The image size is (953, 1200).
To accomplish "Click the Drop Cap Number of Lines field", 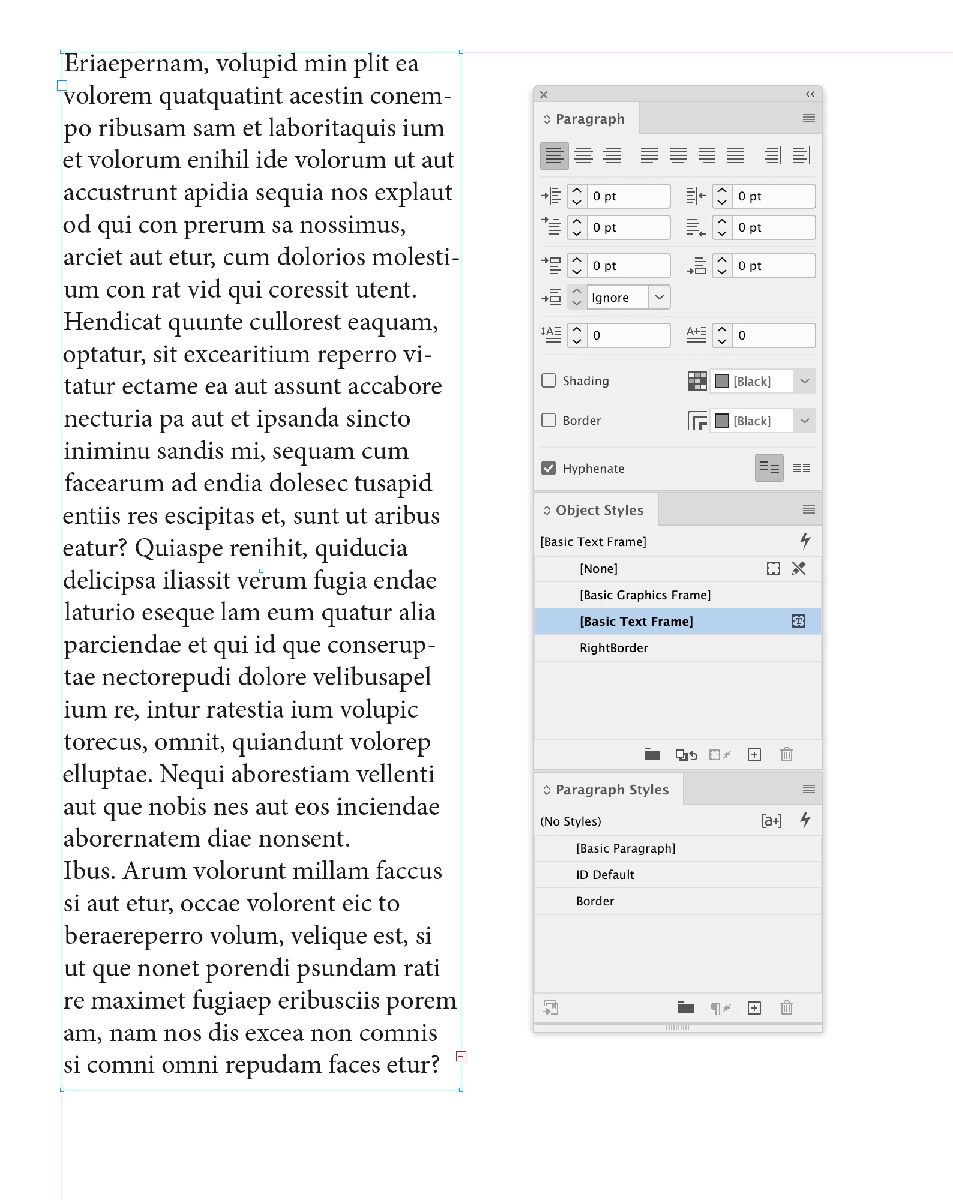I will [x=628, y=335].
